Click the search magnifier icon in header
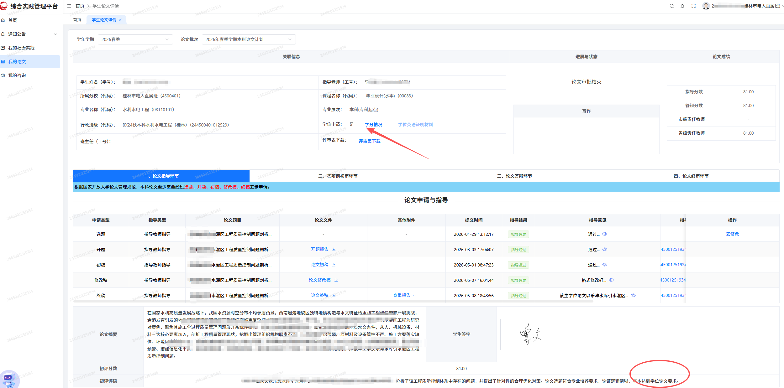This screenshot has width=784, height=388. click(671, 6)
